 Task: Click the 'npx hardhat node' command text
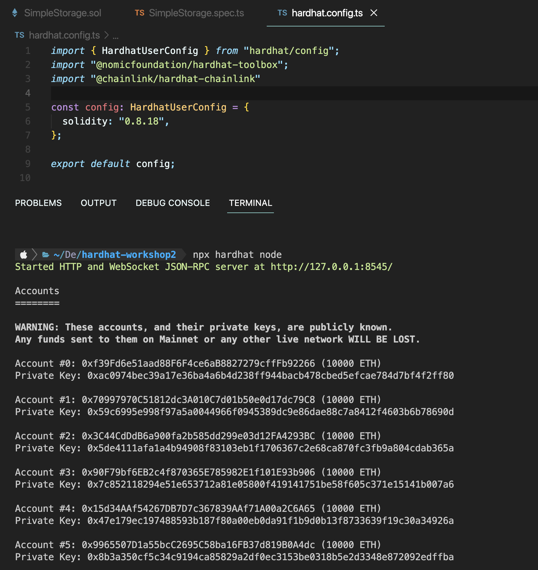pos(237,255)
